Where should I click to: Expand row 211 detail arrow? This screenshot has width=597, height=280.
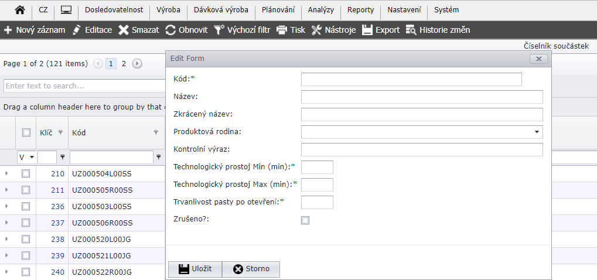[7, 190]
